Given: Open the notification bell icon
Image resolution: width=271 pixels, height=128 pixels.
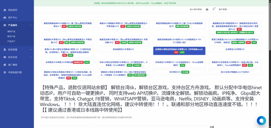Looking at the screenshot, I should click(214, 9).
